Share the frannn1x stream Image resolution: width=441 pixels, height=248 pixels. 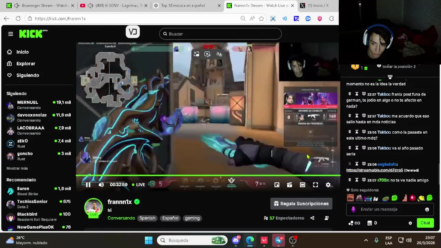(312, 218)
